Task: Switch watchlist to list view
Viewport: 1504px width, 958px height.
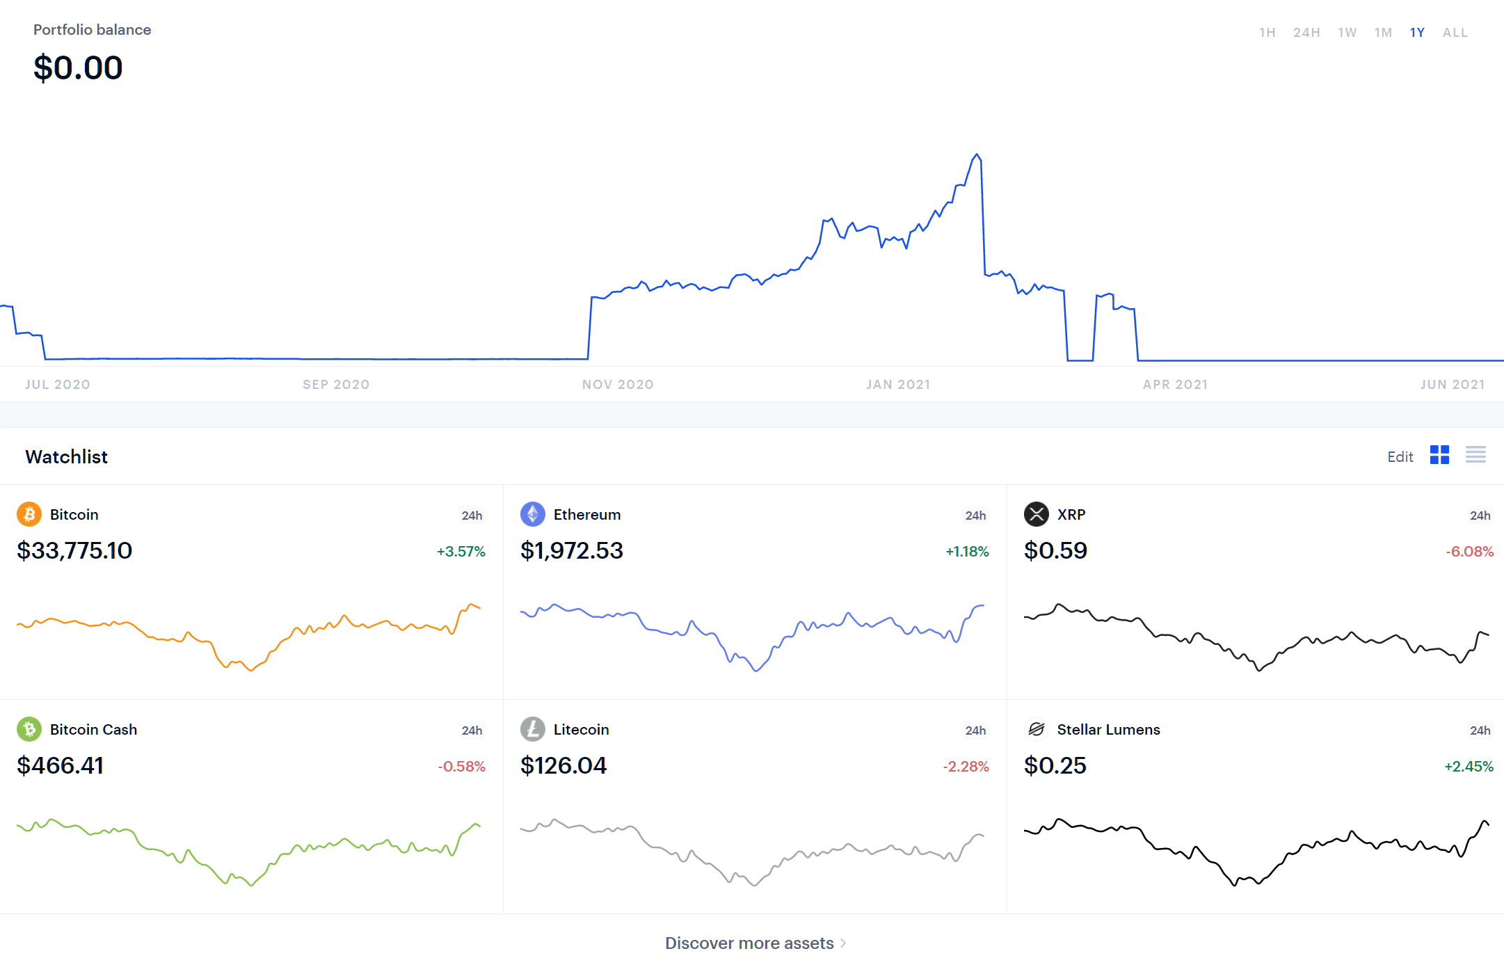Action: pyautogui.click(x=1475, y=455)
